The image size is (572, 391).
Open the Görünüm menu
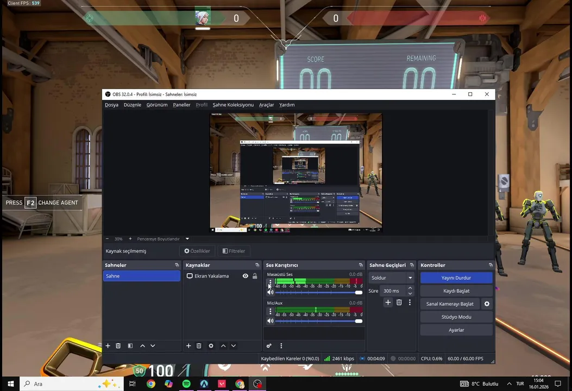click(x=157, y=105)
